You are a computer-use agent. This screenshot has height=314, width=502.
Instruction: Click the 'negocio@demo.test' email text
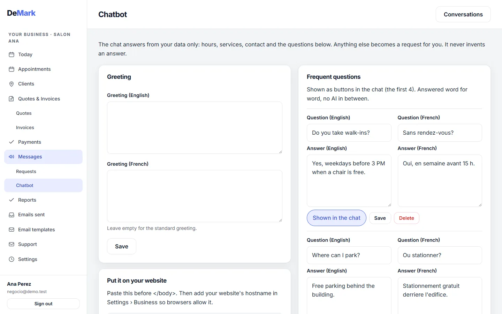click(x=27, y=292)
